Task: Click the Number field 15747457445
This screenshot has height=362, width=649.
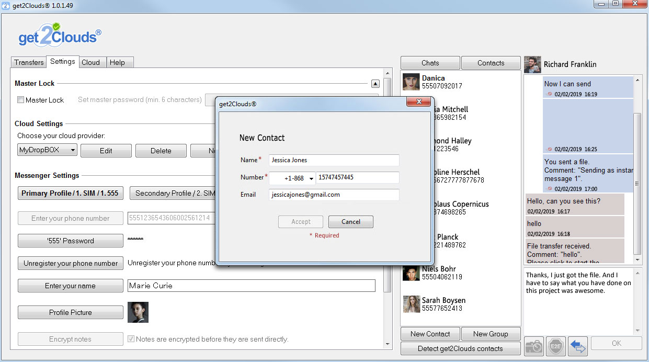Action: [x=357, y=177]
